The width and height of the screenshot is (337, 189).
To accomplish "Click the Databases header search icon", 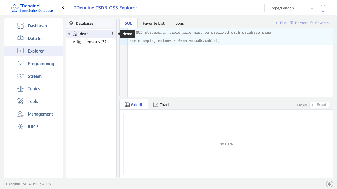I will point(71,23).
